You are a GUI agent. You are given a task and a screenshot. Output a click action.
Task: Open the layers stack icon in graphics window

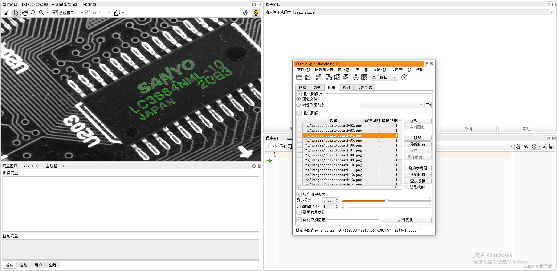pos(246,13)
